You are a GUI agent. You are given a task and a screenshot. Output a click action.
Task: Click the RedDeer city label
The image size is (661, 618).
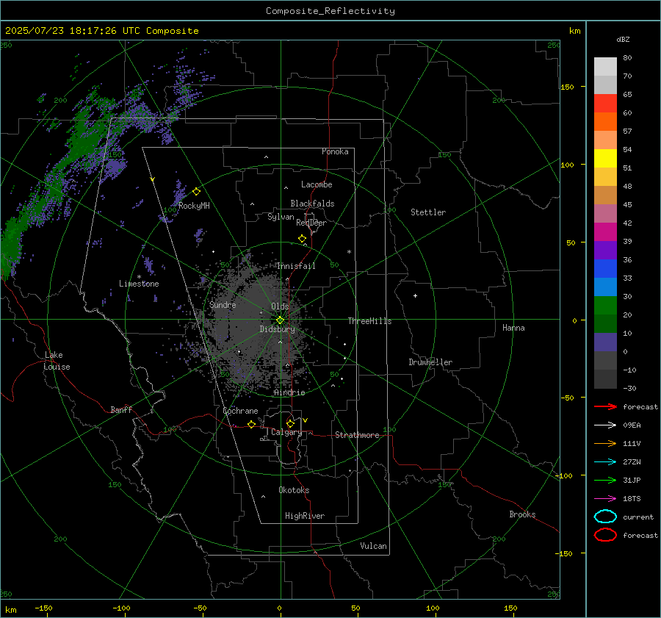pos(311,223)
